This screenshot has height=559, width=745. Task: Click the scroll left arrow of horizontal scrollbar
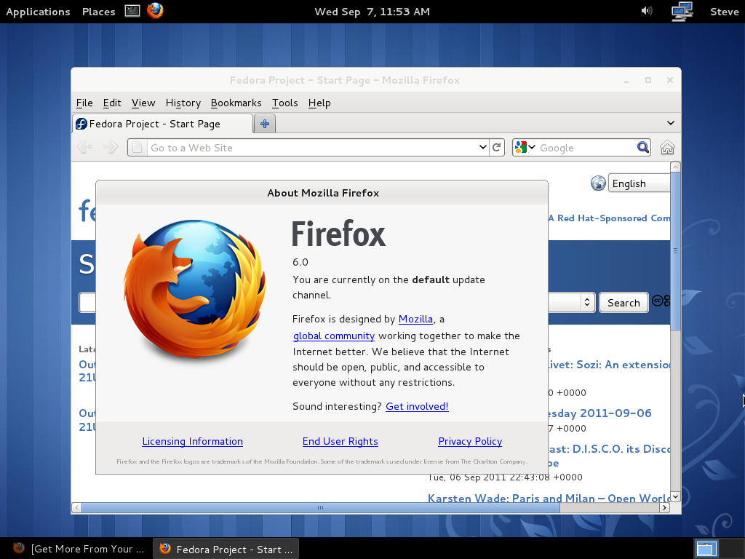77,507
